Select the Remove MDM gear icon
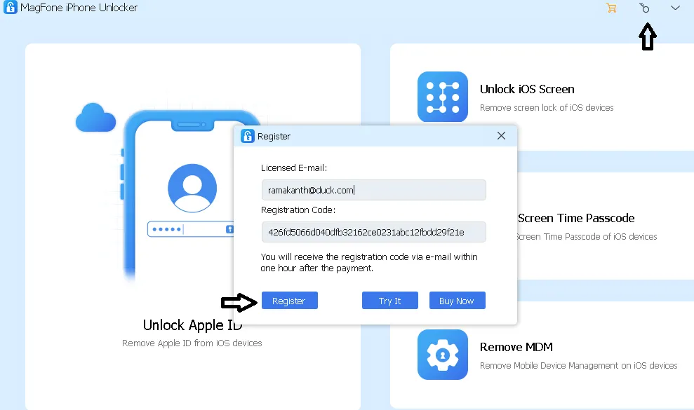Screen dimensions: 694x410 (442, 355)
